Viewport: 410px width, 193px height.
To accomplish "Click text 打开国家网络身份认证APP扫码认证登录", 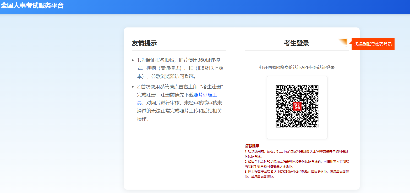I will point(297,67).
